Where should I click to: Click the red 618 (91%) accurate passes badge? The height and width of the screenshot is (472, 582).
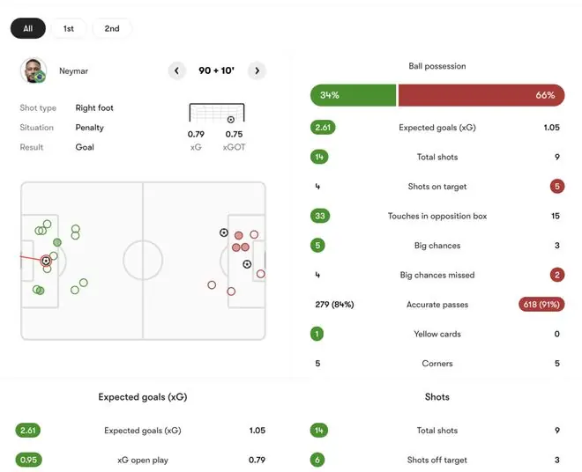541,305
